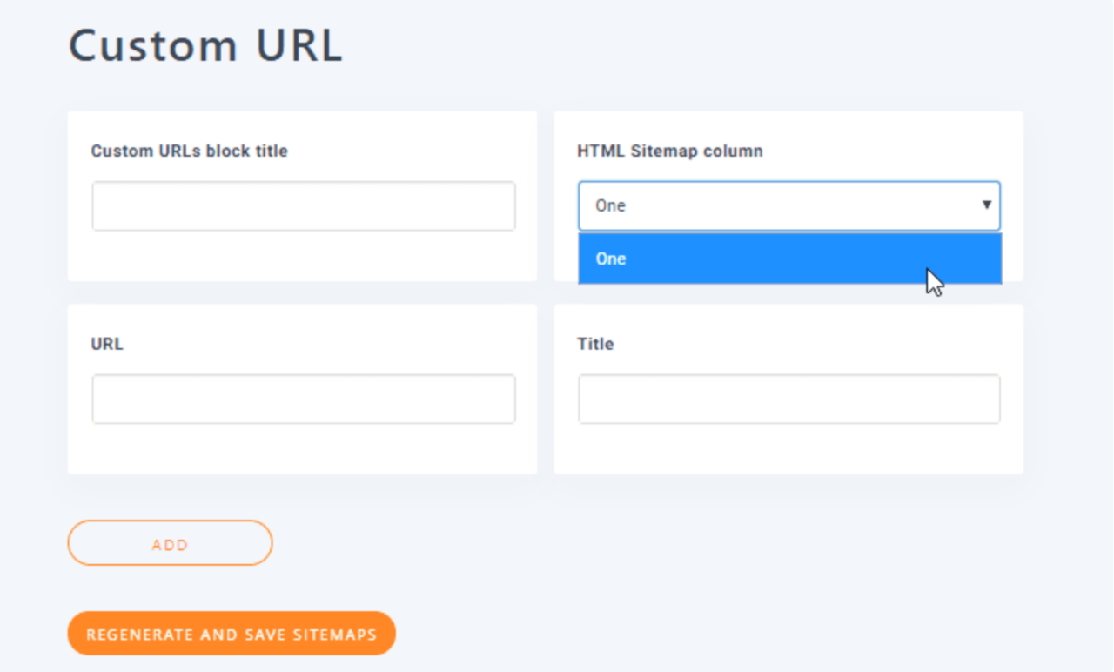Viewport: 1114px width, 672px height.
Task: Click the HTML Sitemap column label
Action: tap(669, 151)
